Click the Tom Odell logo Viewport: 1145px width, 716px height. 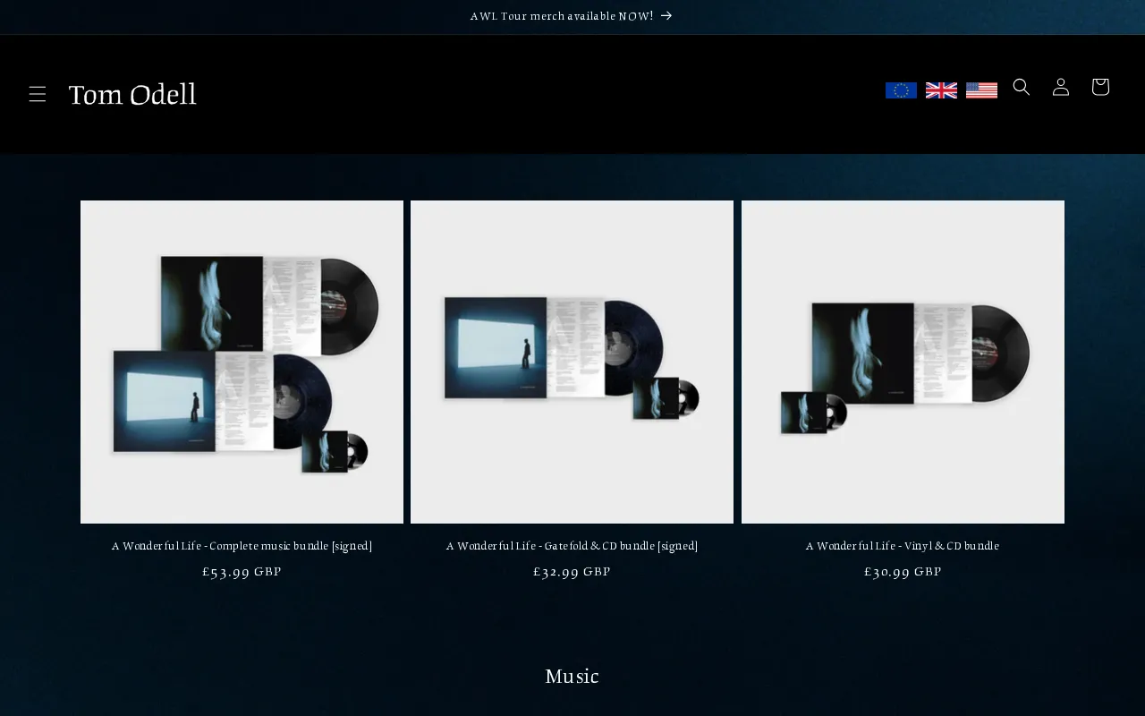(132, 94)
